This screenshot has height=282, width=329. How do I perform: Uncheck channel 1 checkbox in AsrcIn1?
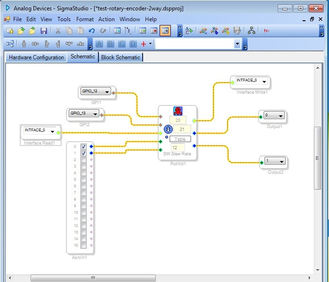click(x=83, y=153)
